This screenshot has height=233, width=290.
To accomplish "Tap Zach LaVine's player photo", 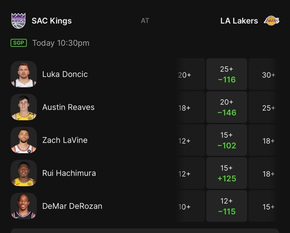I will pos(24,140).
